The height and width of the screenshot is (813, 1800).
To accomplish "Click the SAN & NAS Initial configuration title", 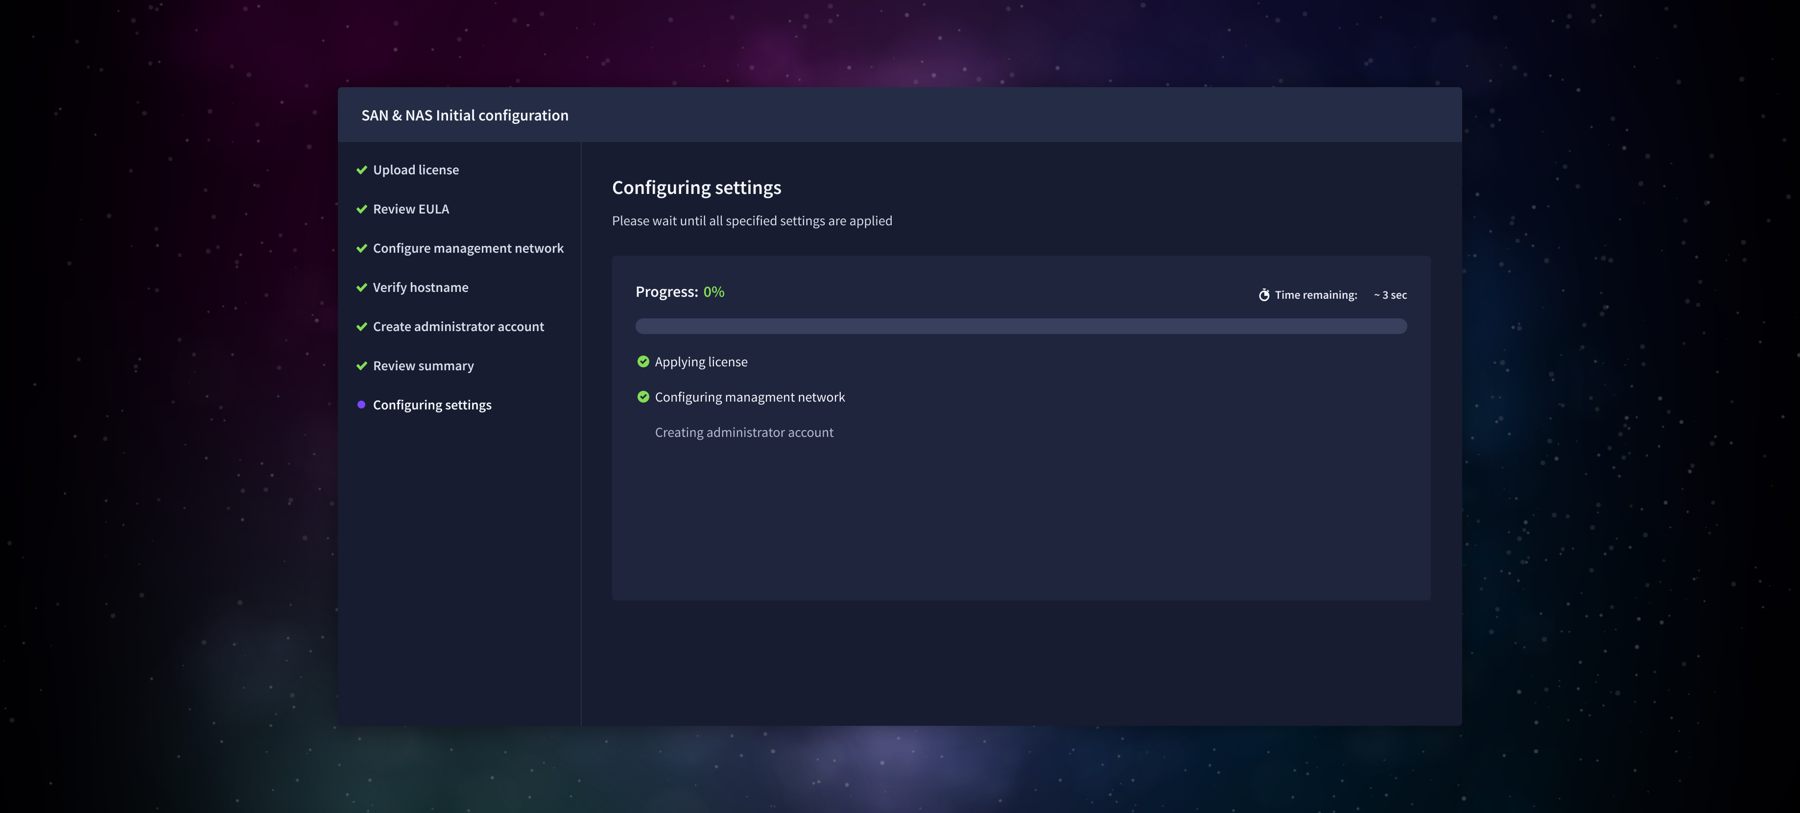I will click(465, 116).
